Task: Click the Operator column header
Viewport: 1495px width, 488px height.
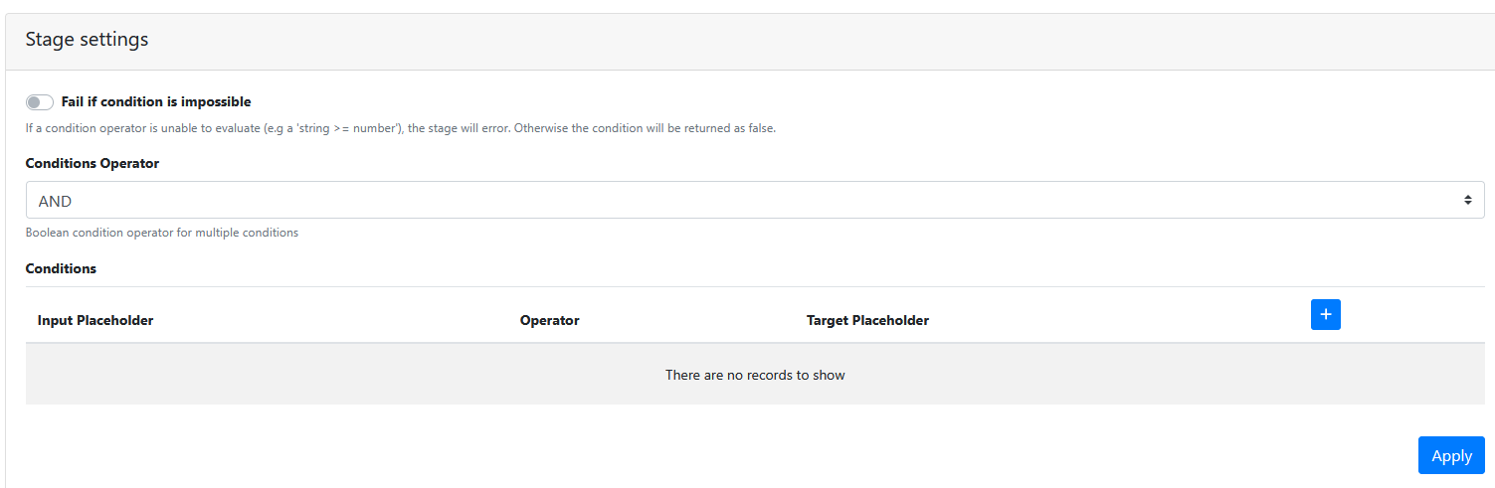Action: click(549, 321)
